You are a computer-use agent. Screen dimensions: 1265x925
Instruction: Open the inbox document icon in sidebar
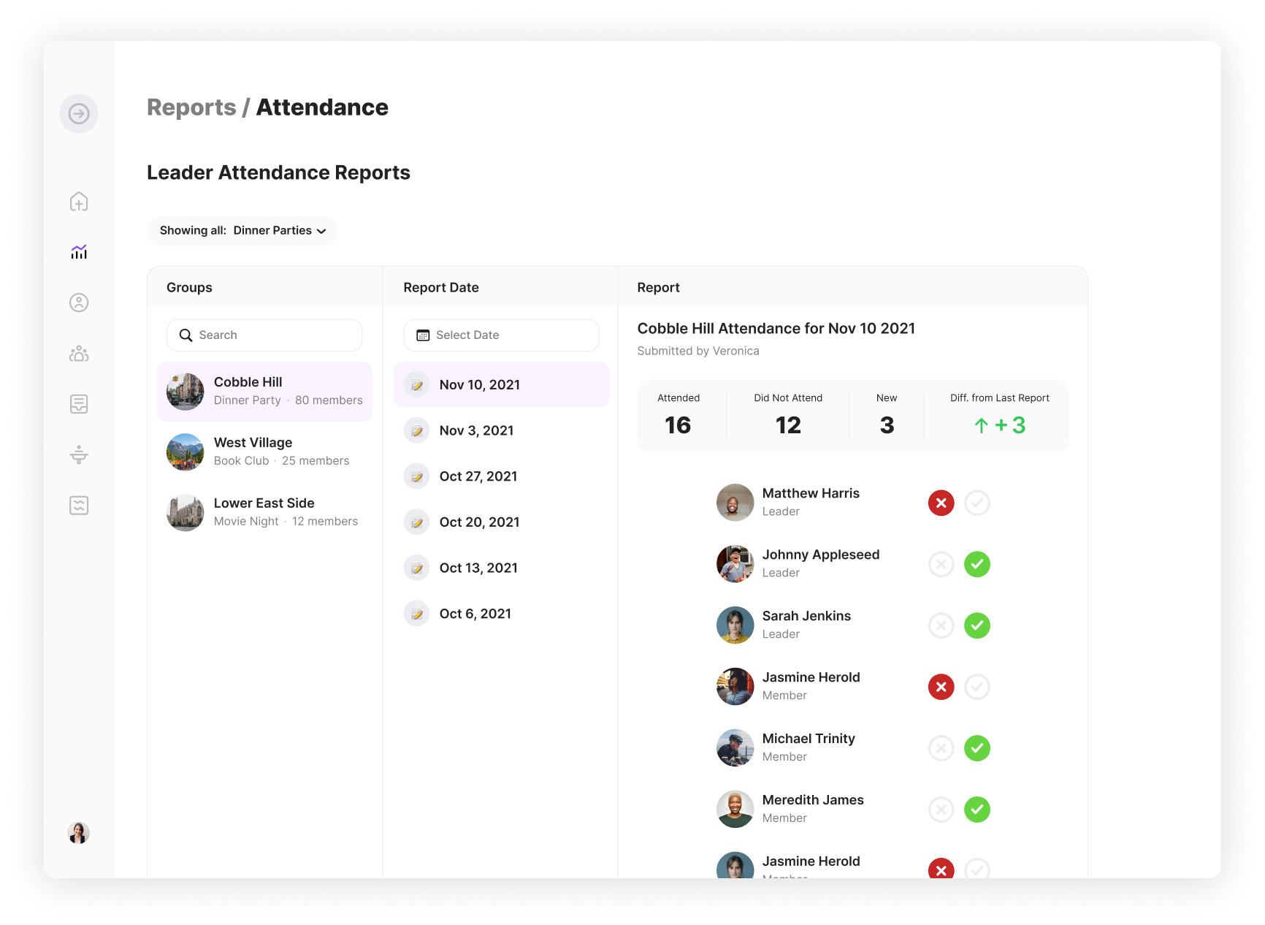point(79,403)
